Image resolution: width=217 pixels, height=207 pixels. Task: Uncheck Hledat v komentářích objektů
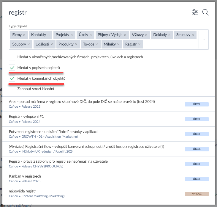(x=12, y=79)
